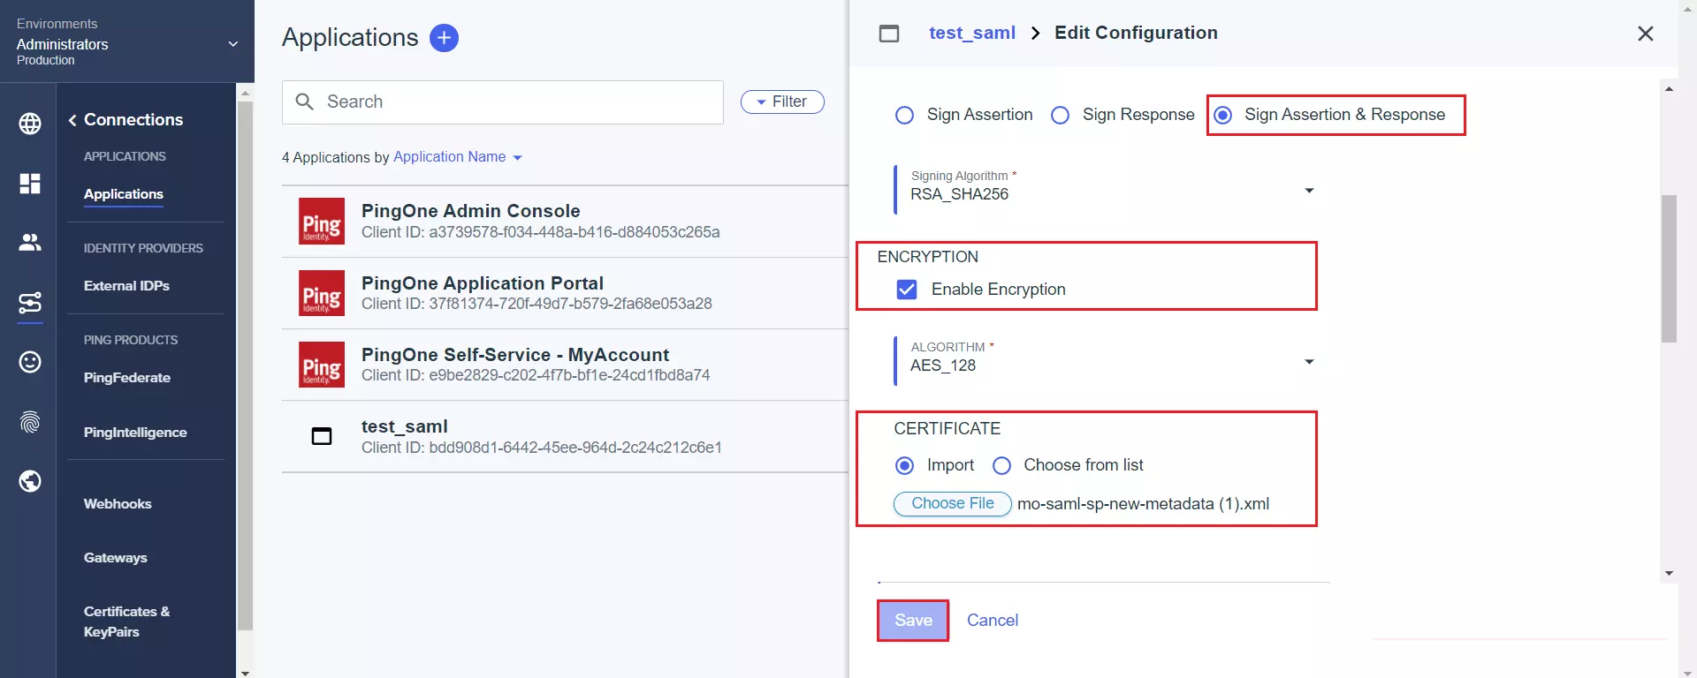Open Webhooks menu item
The image size is (1697, 678).
pos(118,504)
